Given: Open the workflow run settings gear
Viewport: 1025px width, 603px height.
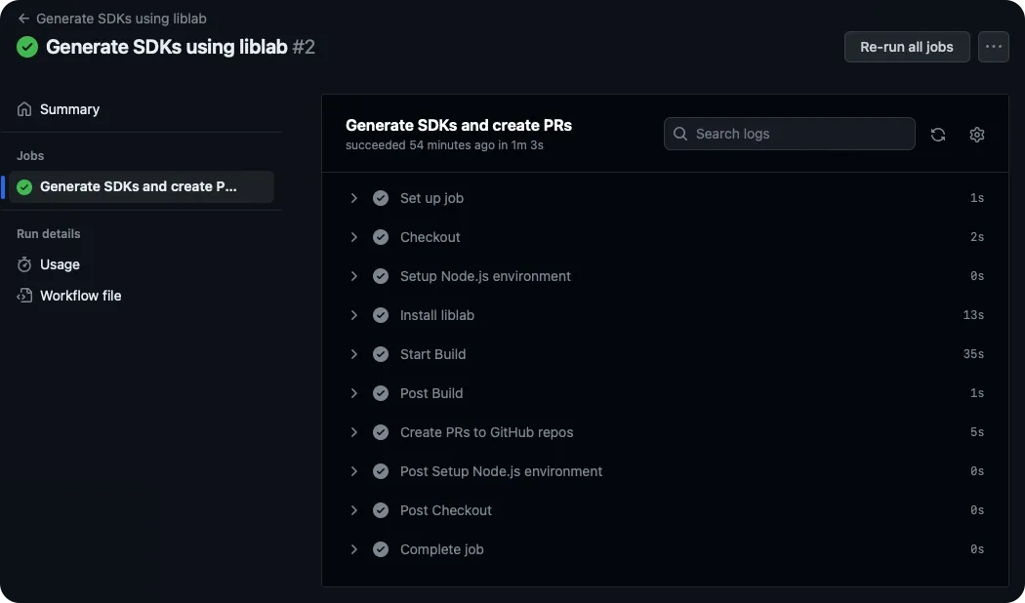Looking at the screenshot, I should [x=976, y=134].
